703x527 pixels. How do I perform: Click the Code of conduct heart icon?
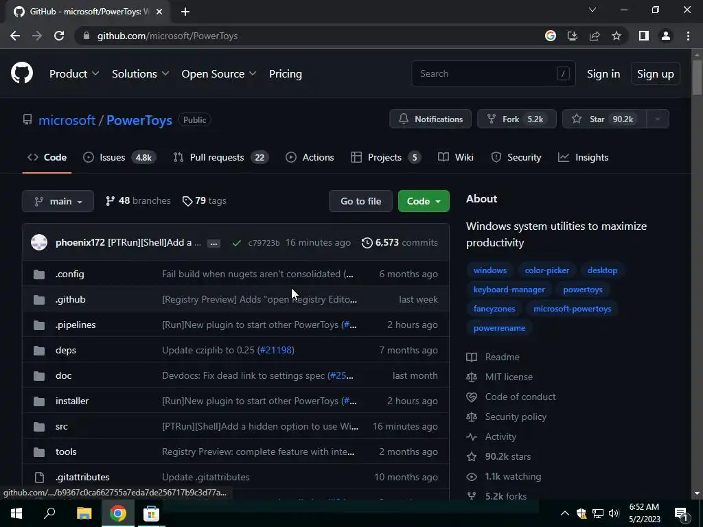pyautogui.click(x=472, y=397)
